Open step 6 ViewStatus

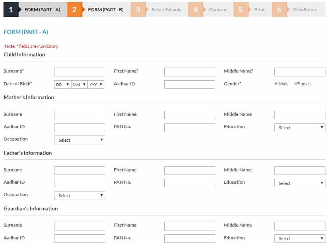coord(298,10)
